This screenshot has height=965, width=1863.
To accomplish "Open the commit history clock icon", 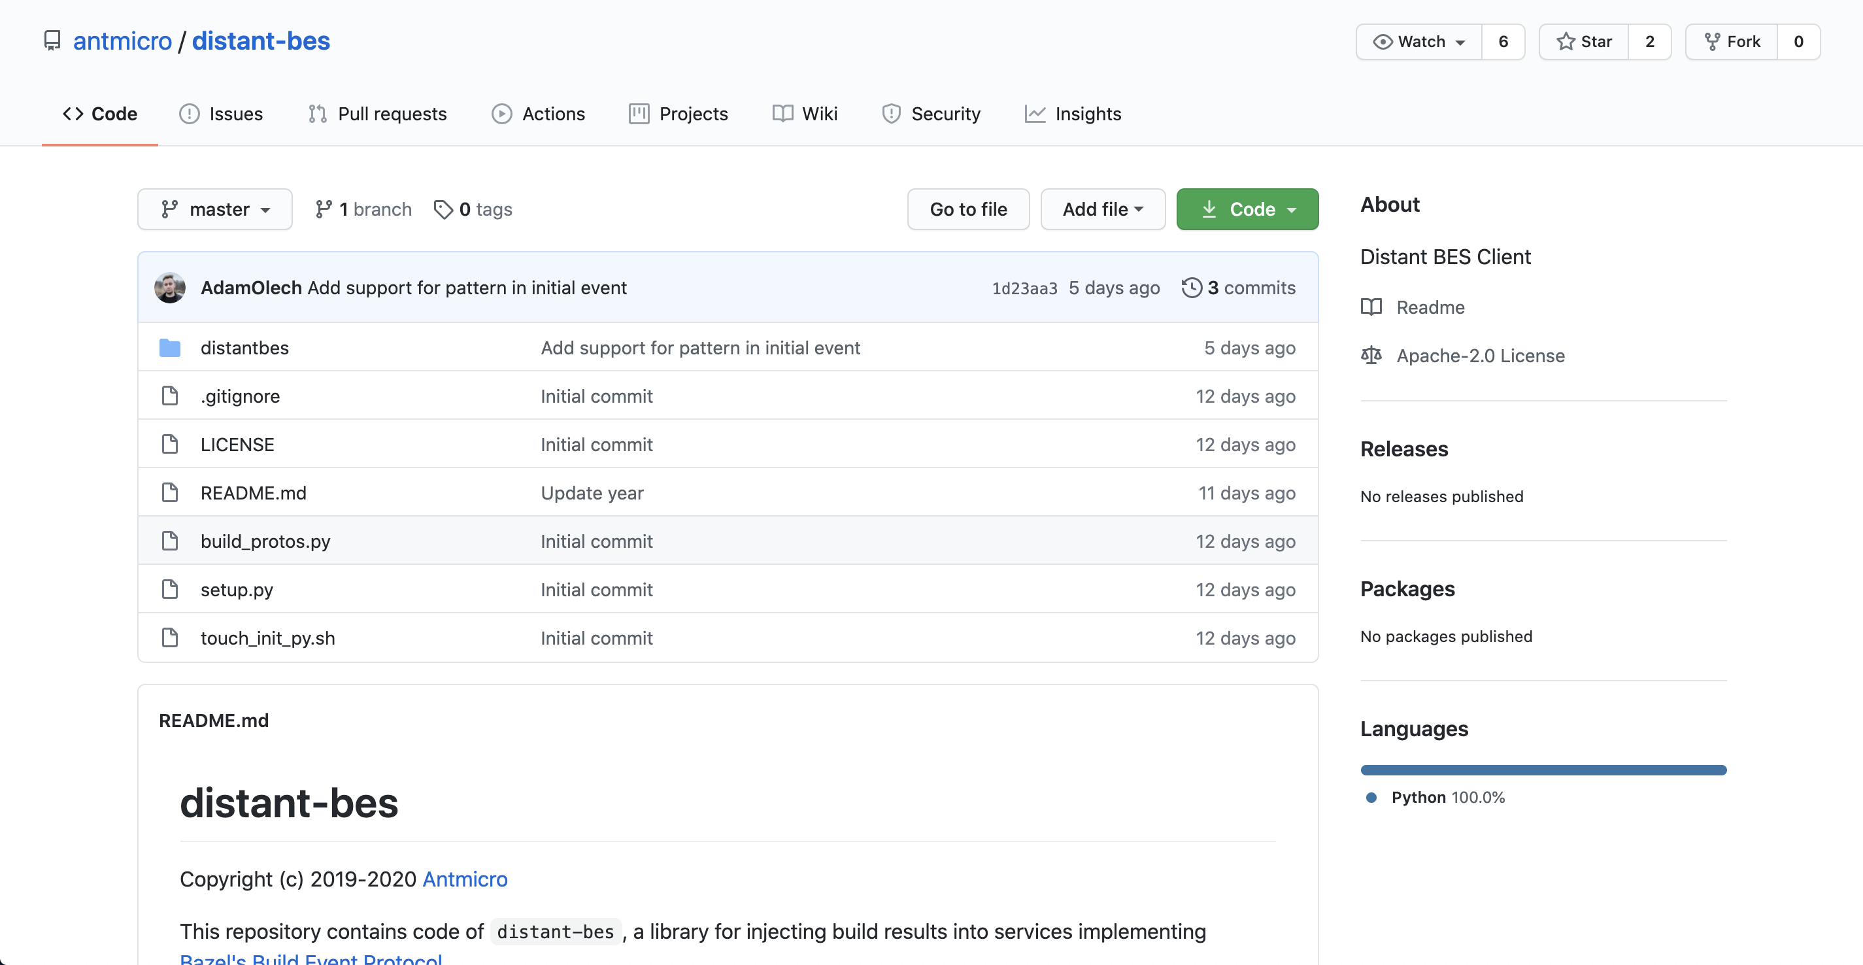I will [x=1191, y=288].
